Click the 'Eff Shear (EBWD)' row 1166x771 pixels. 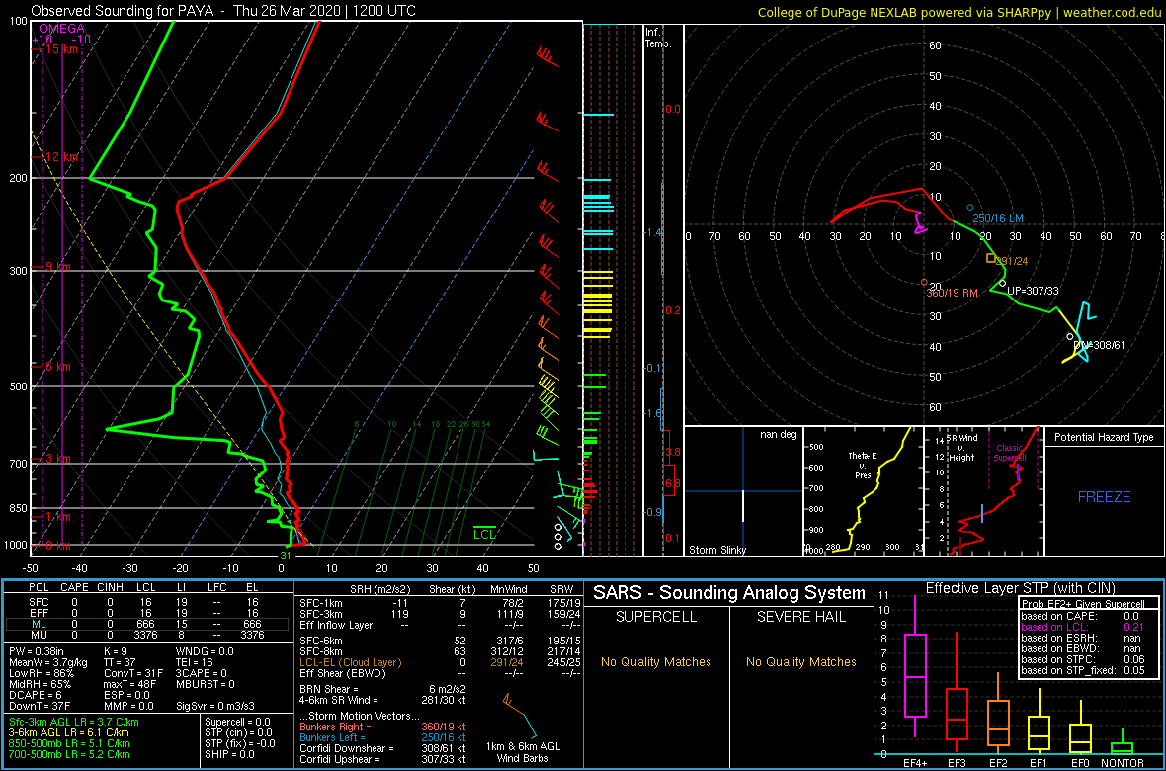[437, 673]
